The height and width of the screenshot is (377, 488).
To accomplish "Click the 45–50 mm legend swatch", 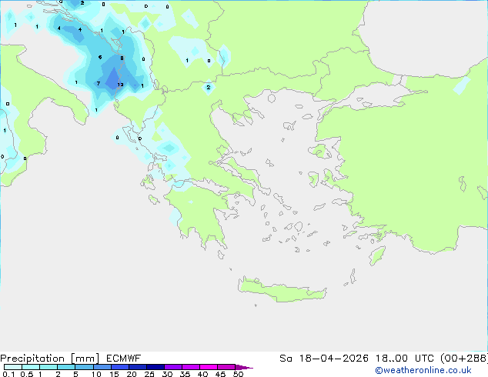I will point(226,367).
